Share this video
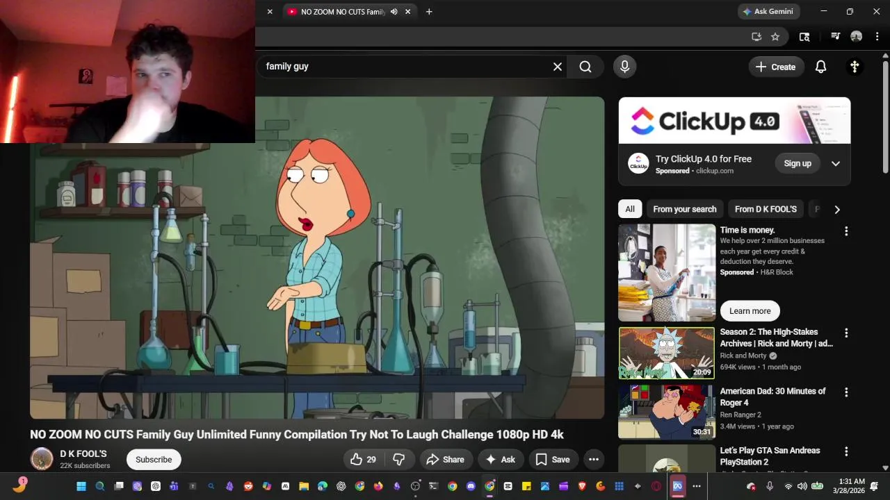The image size is (890, 500). coord(446,459)
